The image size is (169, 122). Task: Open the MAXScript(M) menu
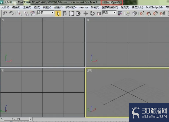[154, 7]
